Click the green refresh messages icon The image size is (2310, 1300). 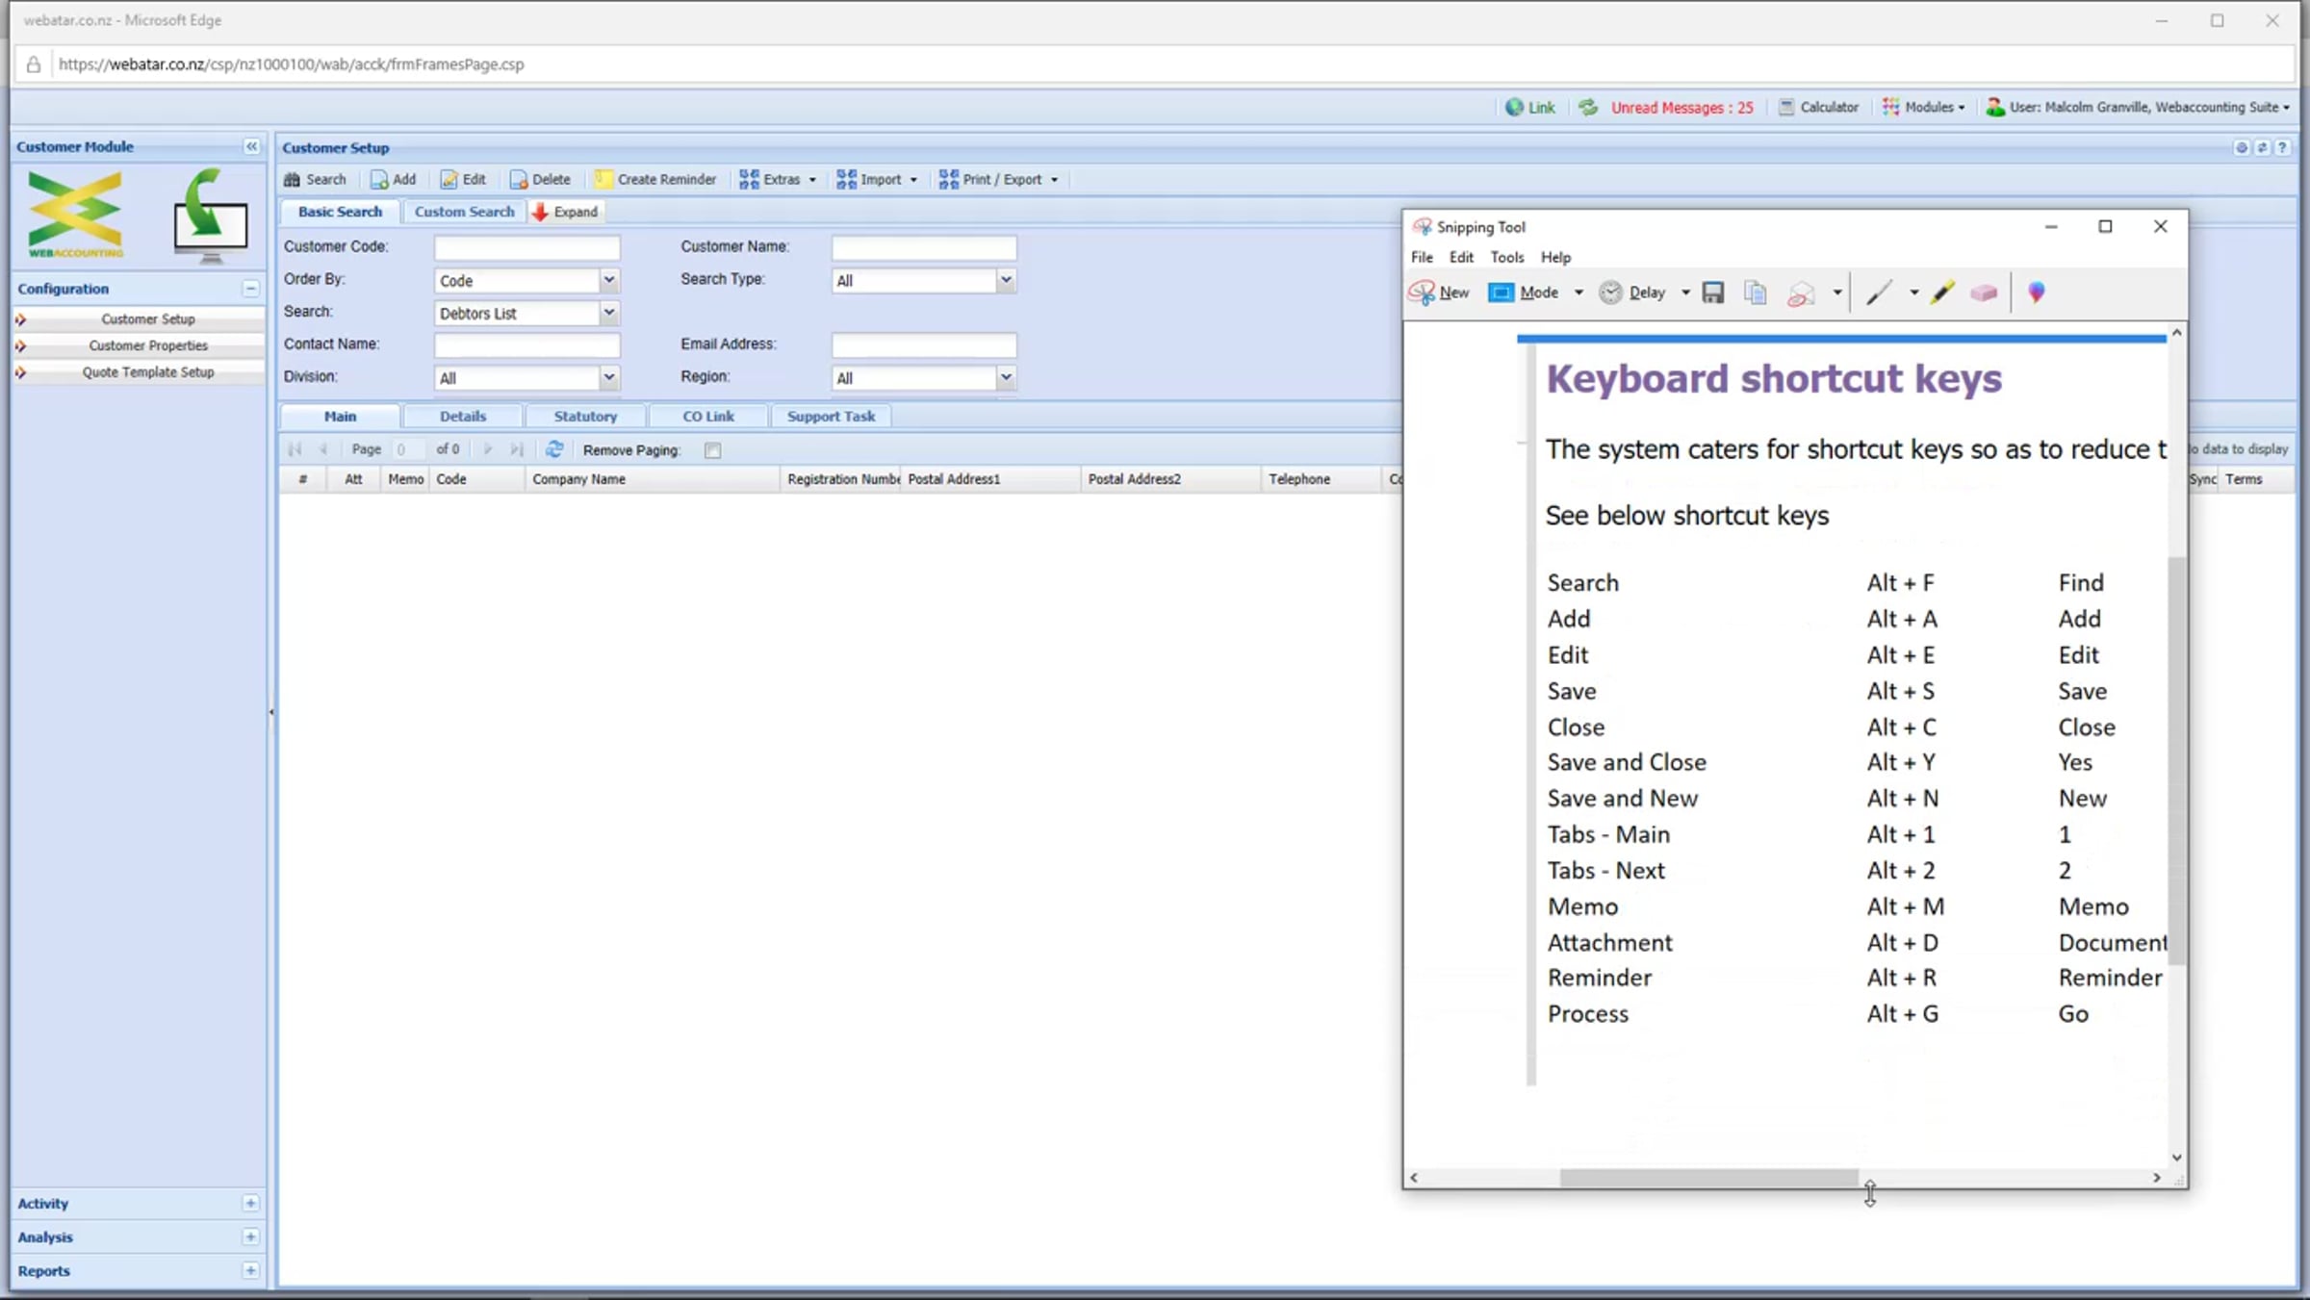1588,108
